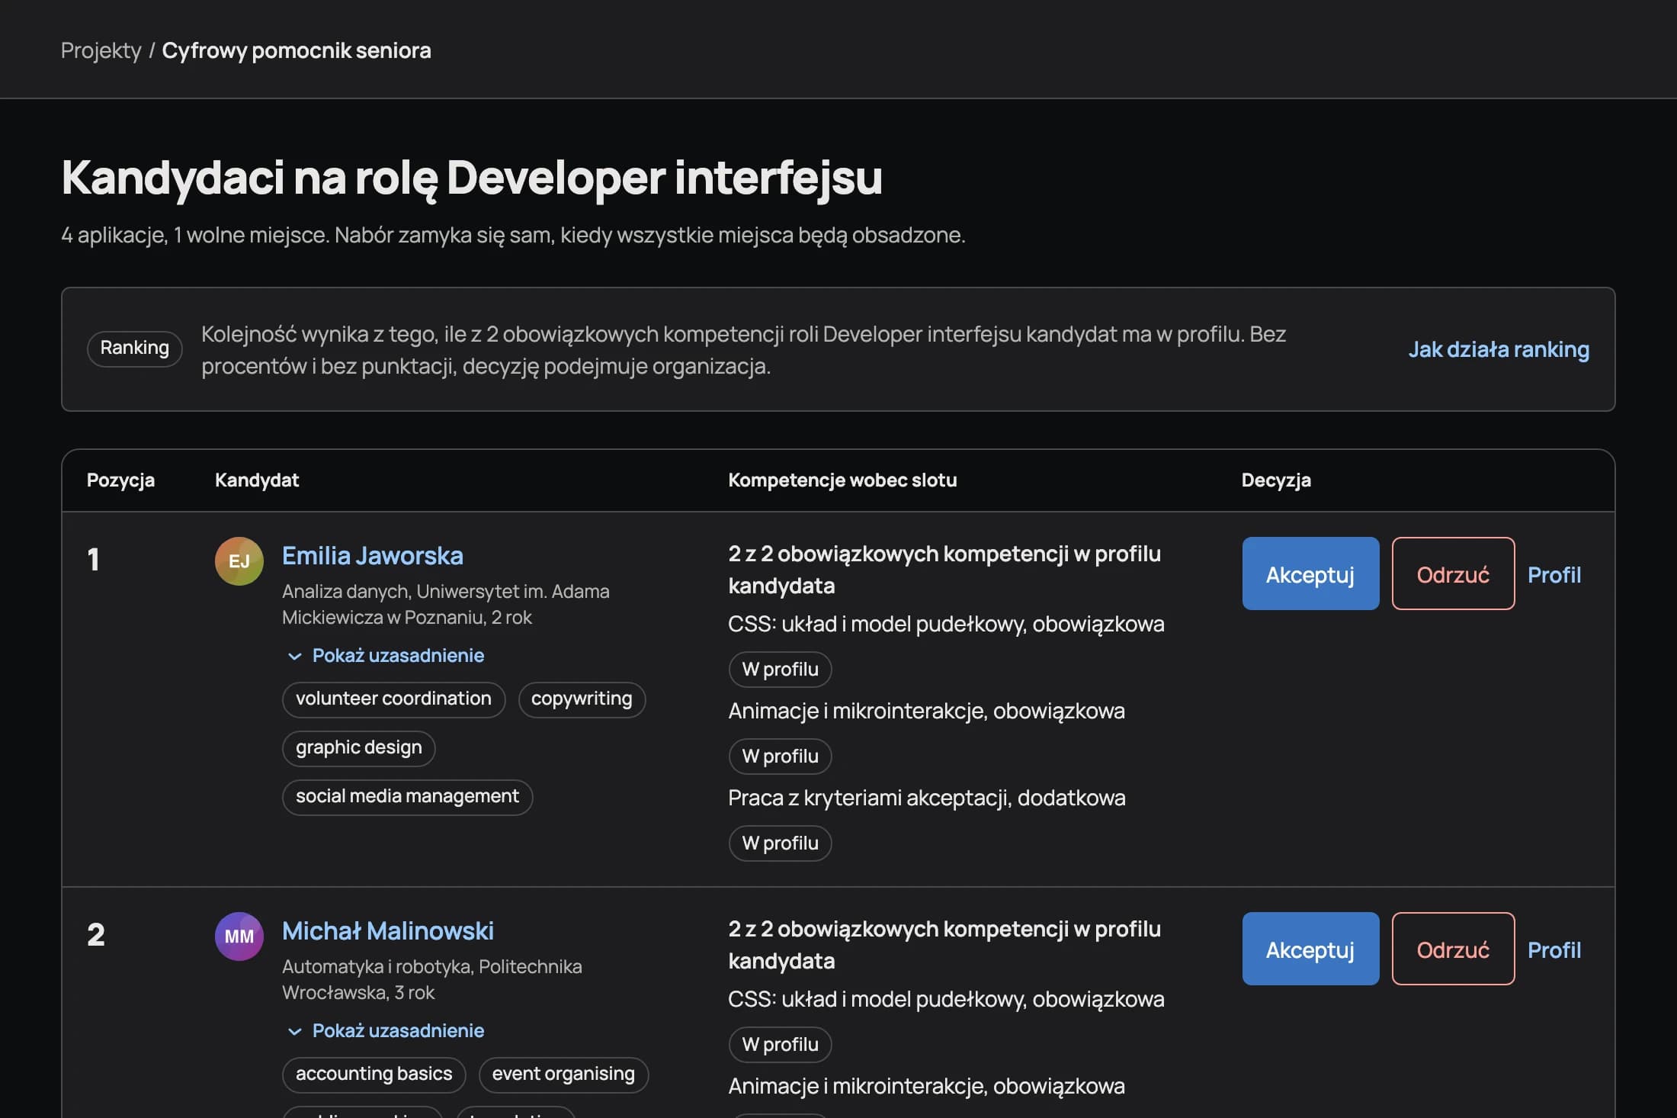Click the 'volunteer coordination' tag
The height and width of the screenshot is (1118, 1677).
(393, 699)
